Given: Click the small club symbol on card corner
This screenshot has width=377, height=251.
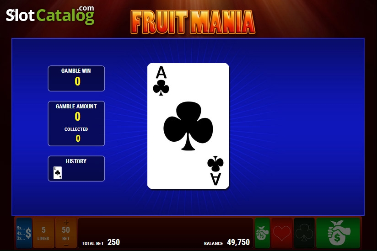Looking at the screenshot, I should click(x=161, y=88).
